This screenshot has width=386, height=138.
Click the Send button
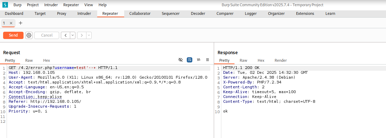point(13,35)
